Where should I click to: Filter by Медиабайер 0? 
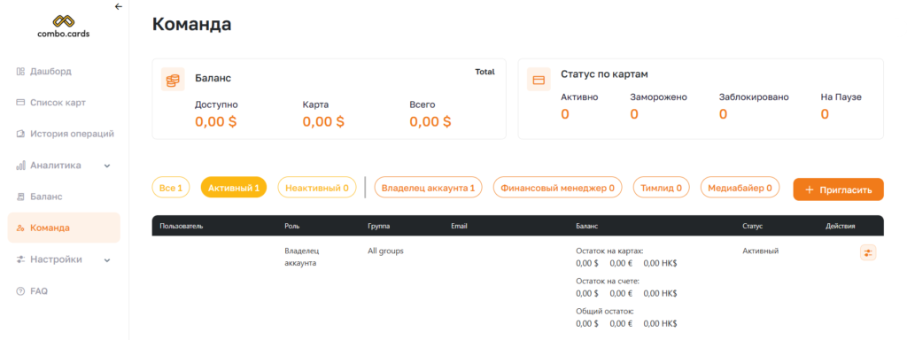[x=740, y=188]
